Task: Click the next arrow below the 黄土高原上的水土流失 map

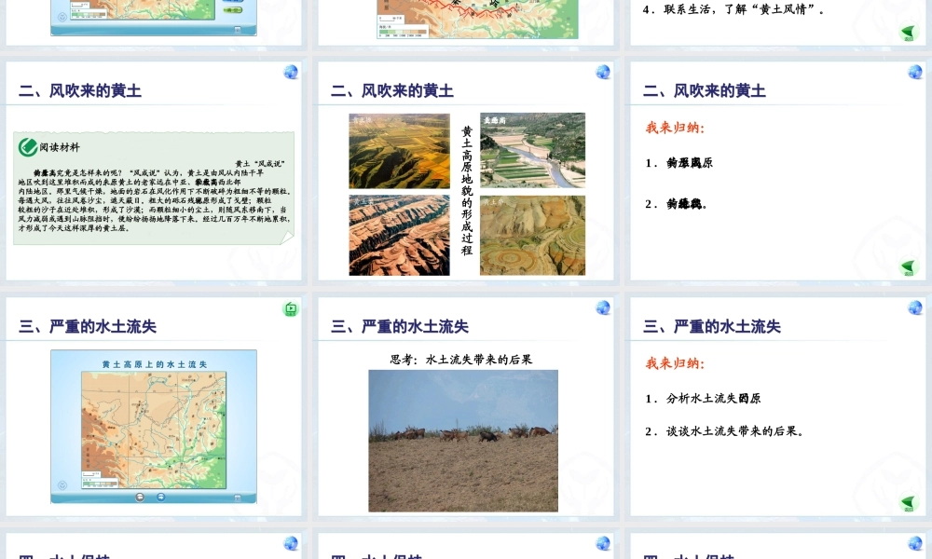Action: 161,498
